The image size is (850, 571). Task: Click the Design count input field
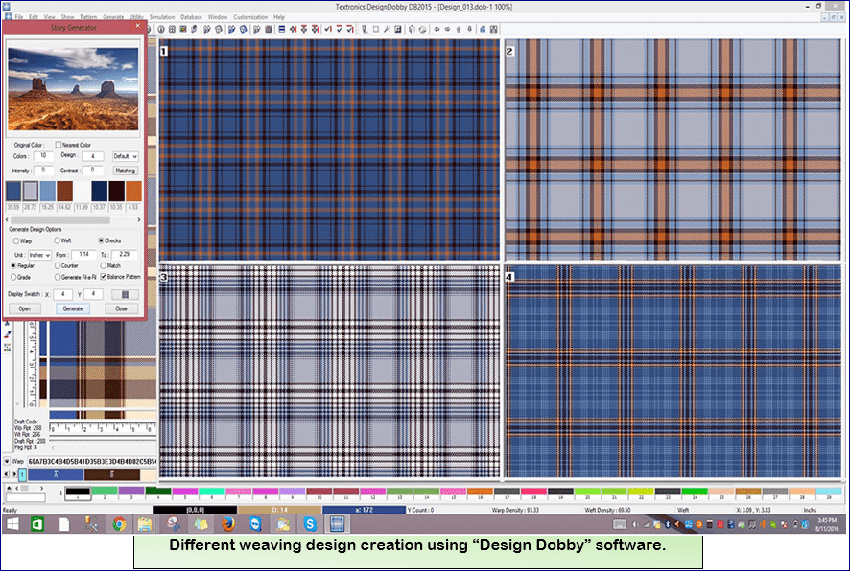click(x=93, y=156)
